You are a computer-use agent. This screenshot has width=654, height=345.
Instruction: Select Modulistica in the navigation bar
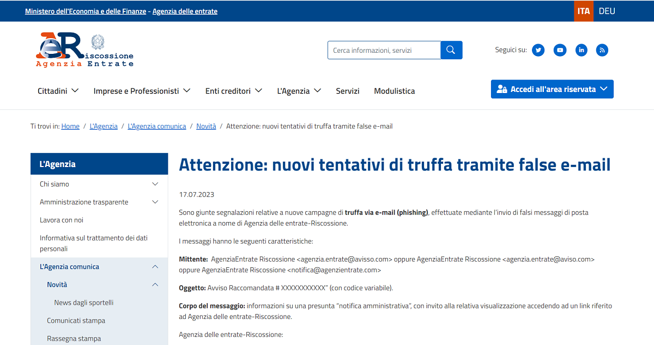tap(394, 91)
